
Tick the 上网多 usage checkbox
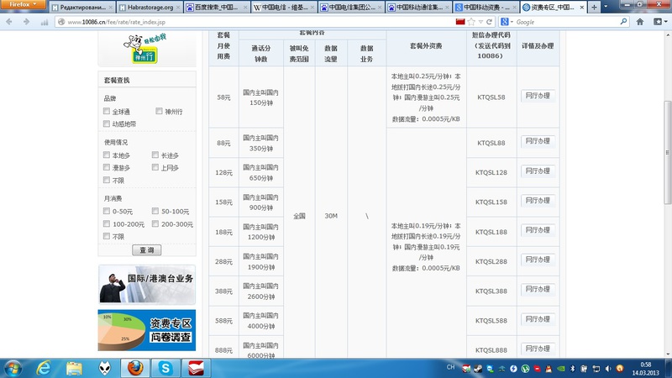click(x=155, y=167)
